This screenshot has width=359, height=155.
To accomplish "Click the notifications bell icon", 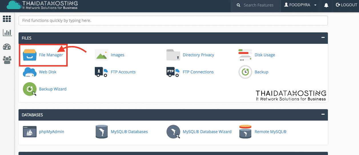I will [x=326, y=5].
